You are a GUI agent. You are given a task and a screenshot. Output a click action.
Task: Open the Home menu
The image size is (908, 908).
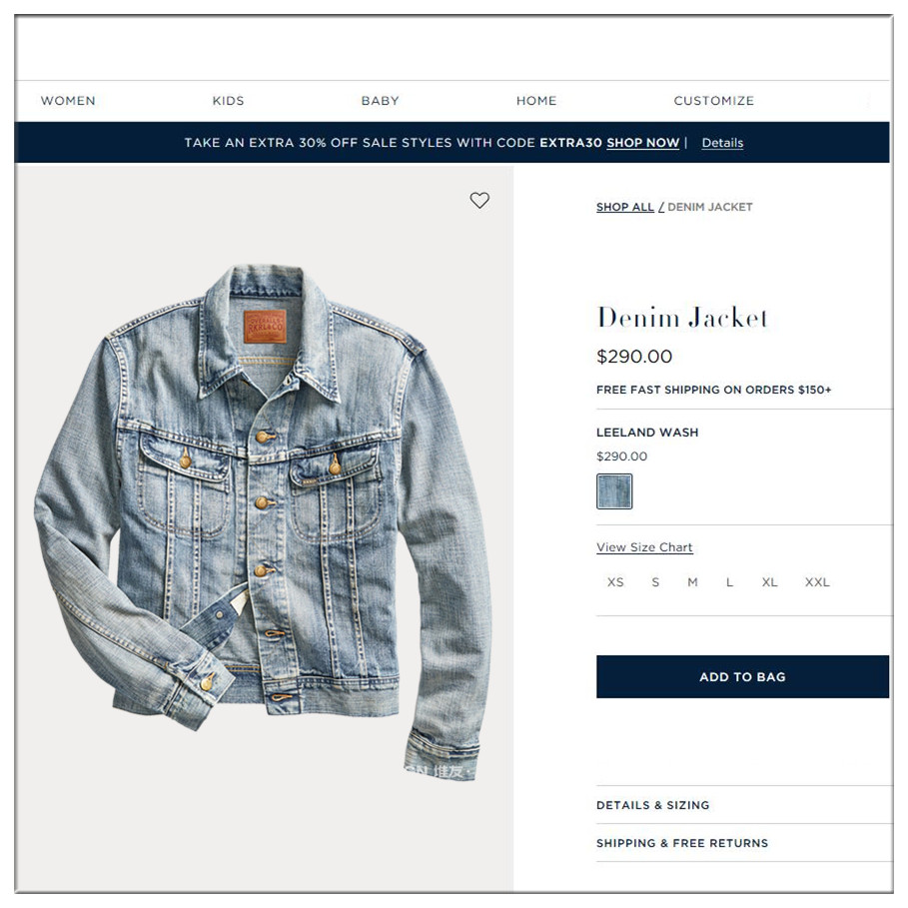pyautogui.click(x=536, y=101)
